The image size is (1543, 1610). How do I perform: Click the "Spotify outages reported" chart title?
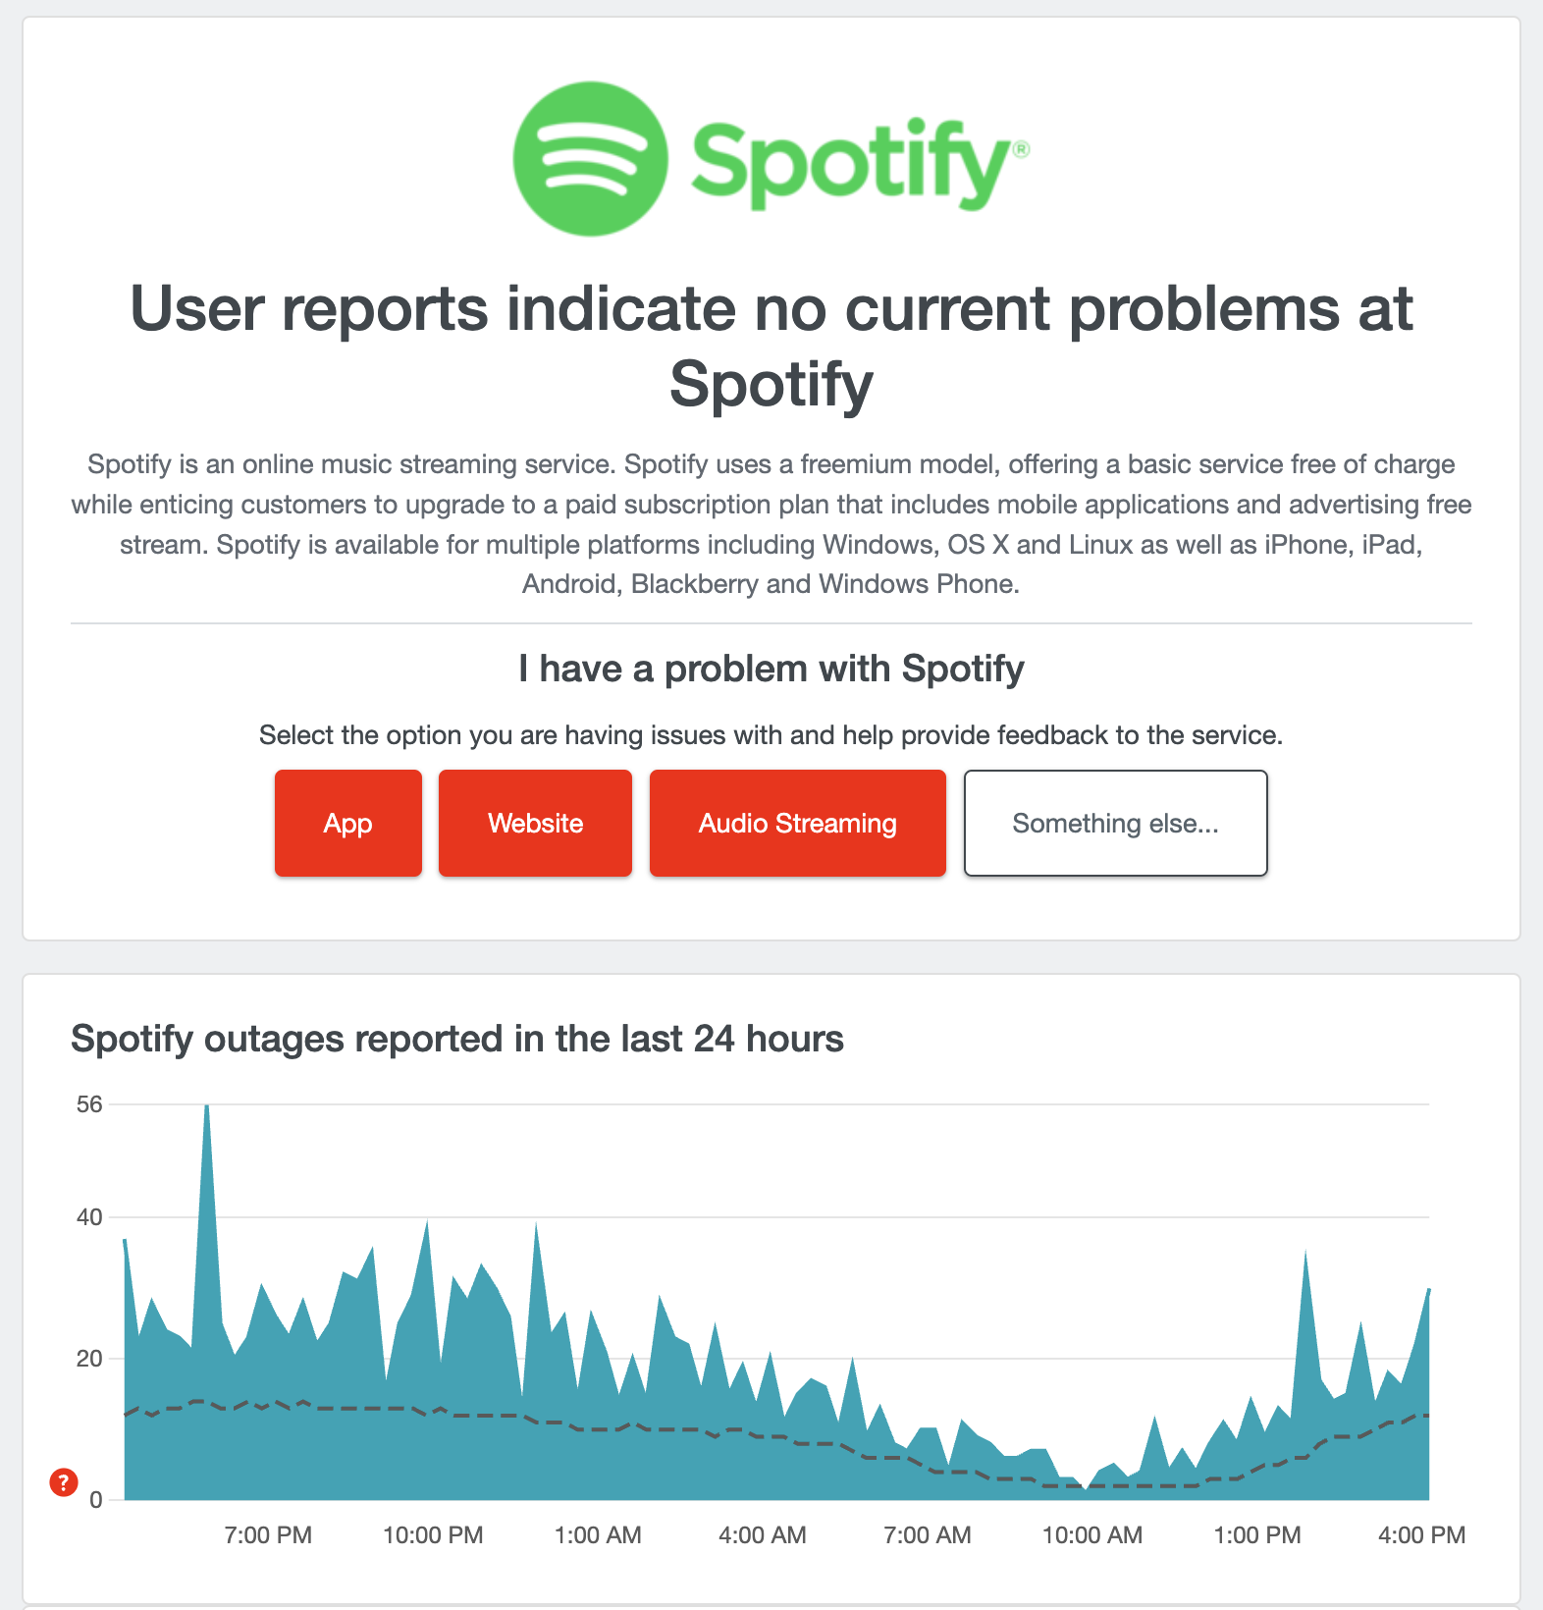(457, 1039)
